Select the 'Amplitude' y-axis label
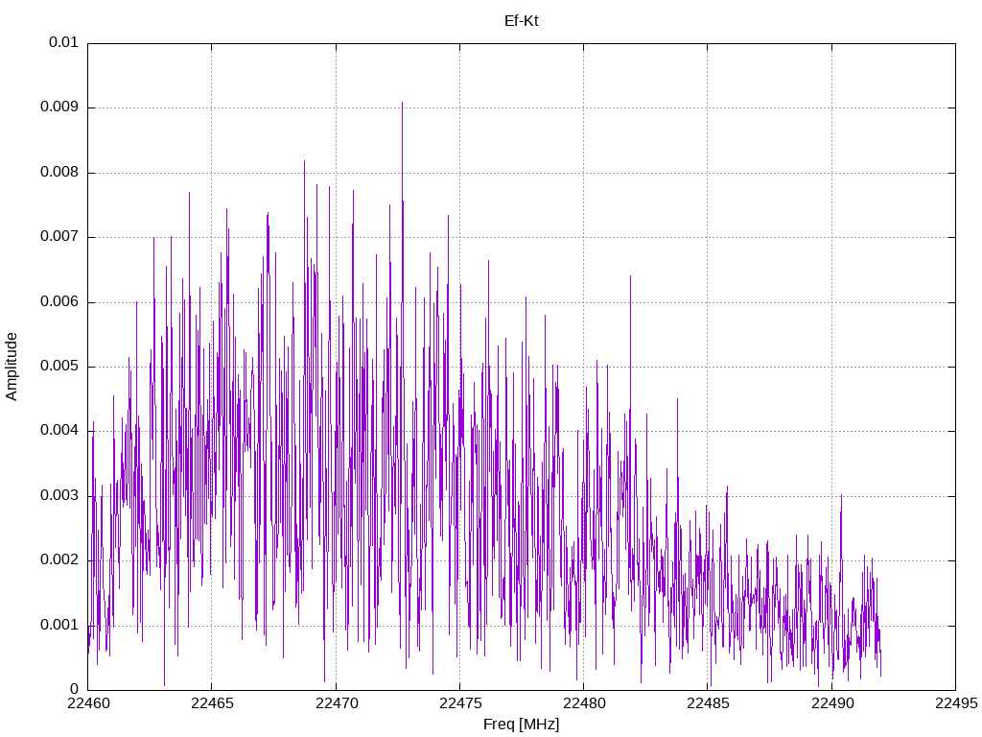The image size is (982, 737). point(12,367)
